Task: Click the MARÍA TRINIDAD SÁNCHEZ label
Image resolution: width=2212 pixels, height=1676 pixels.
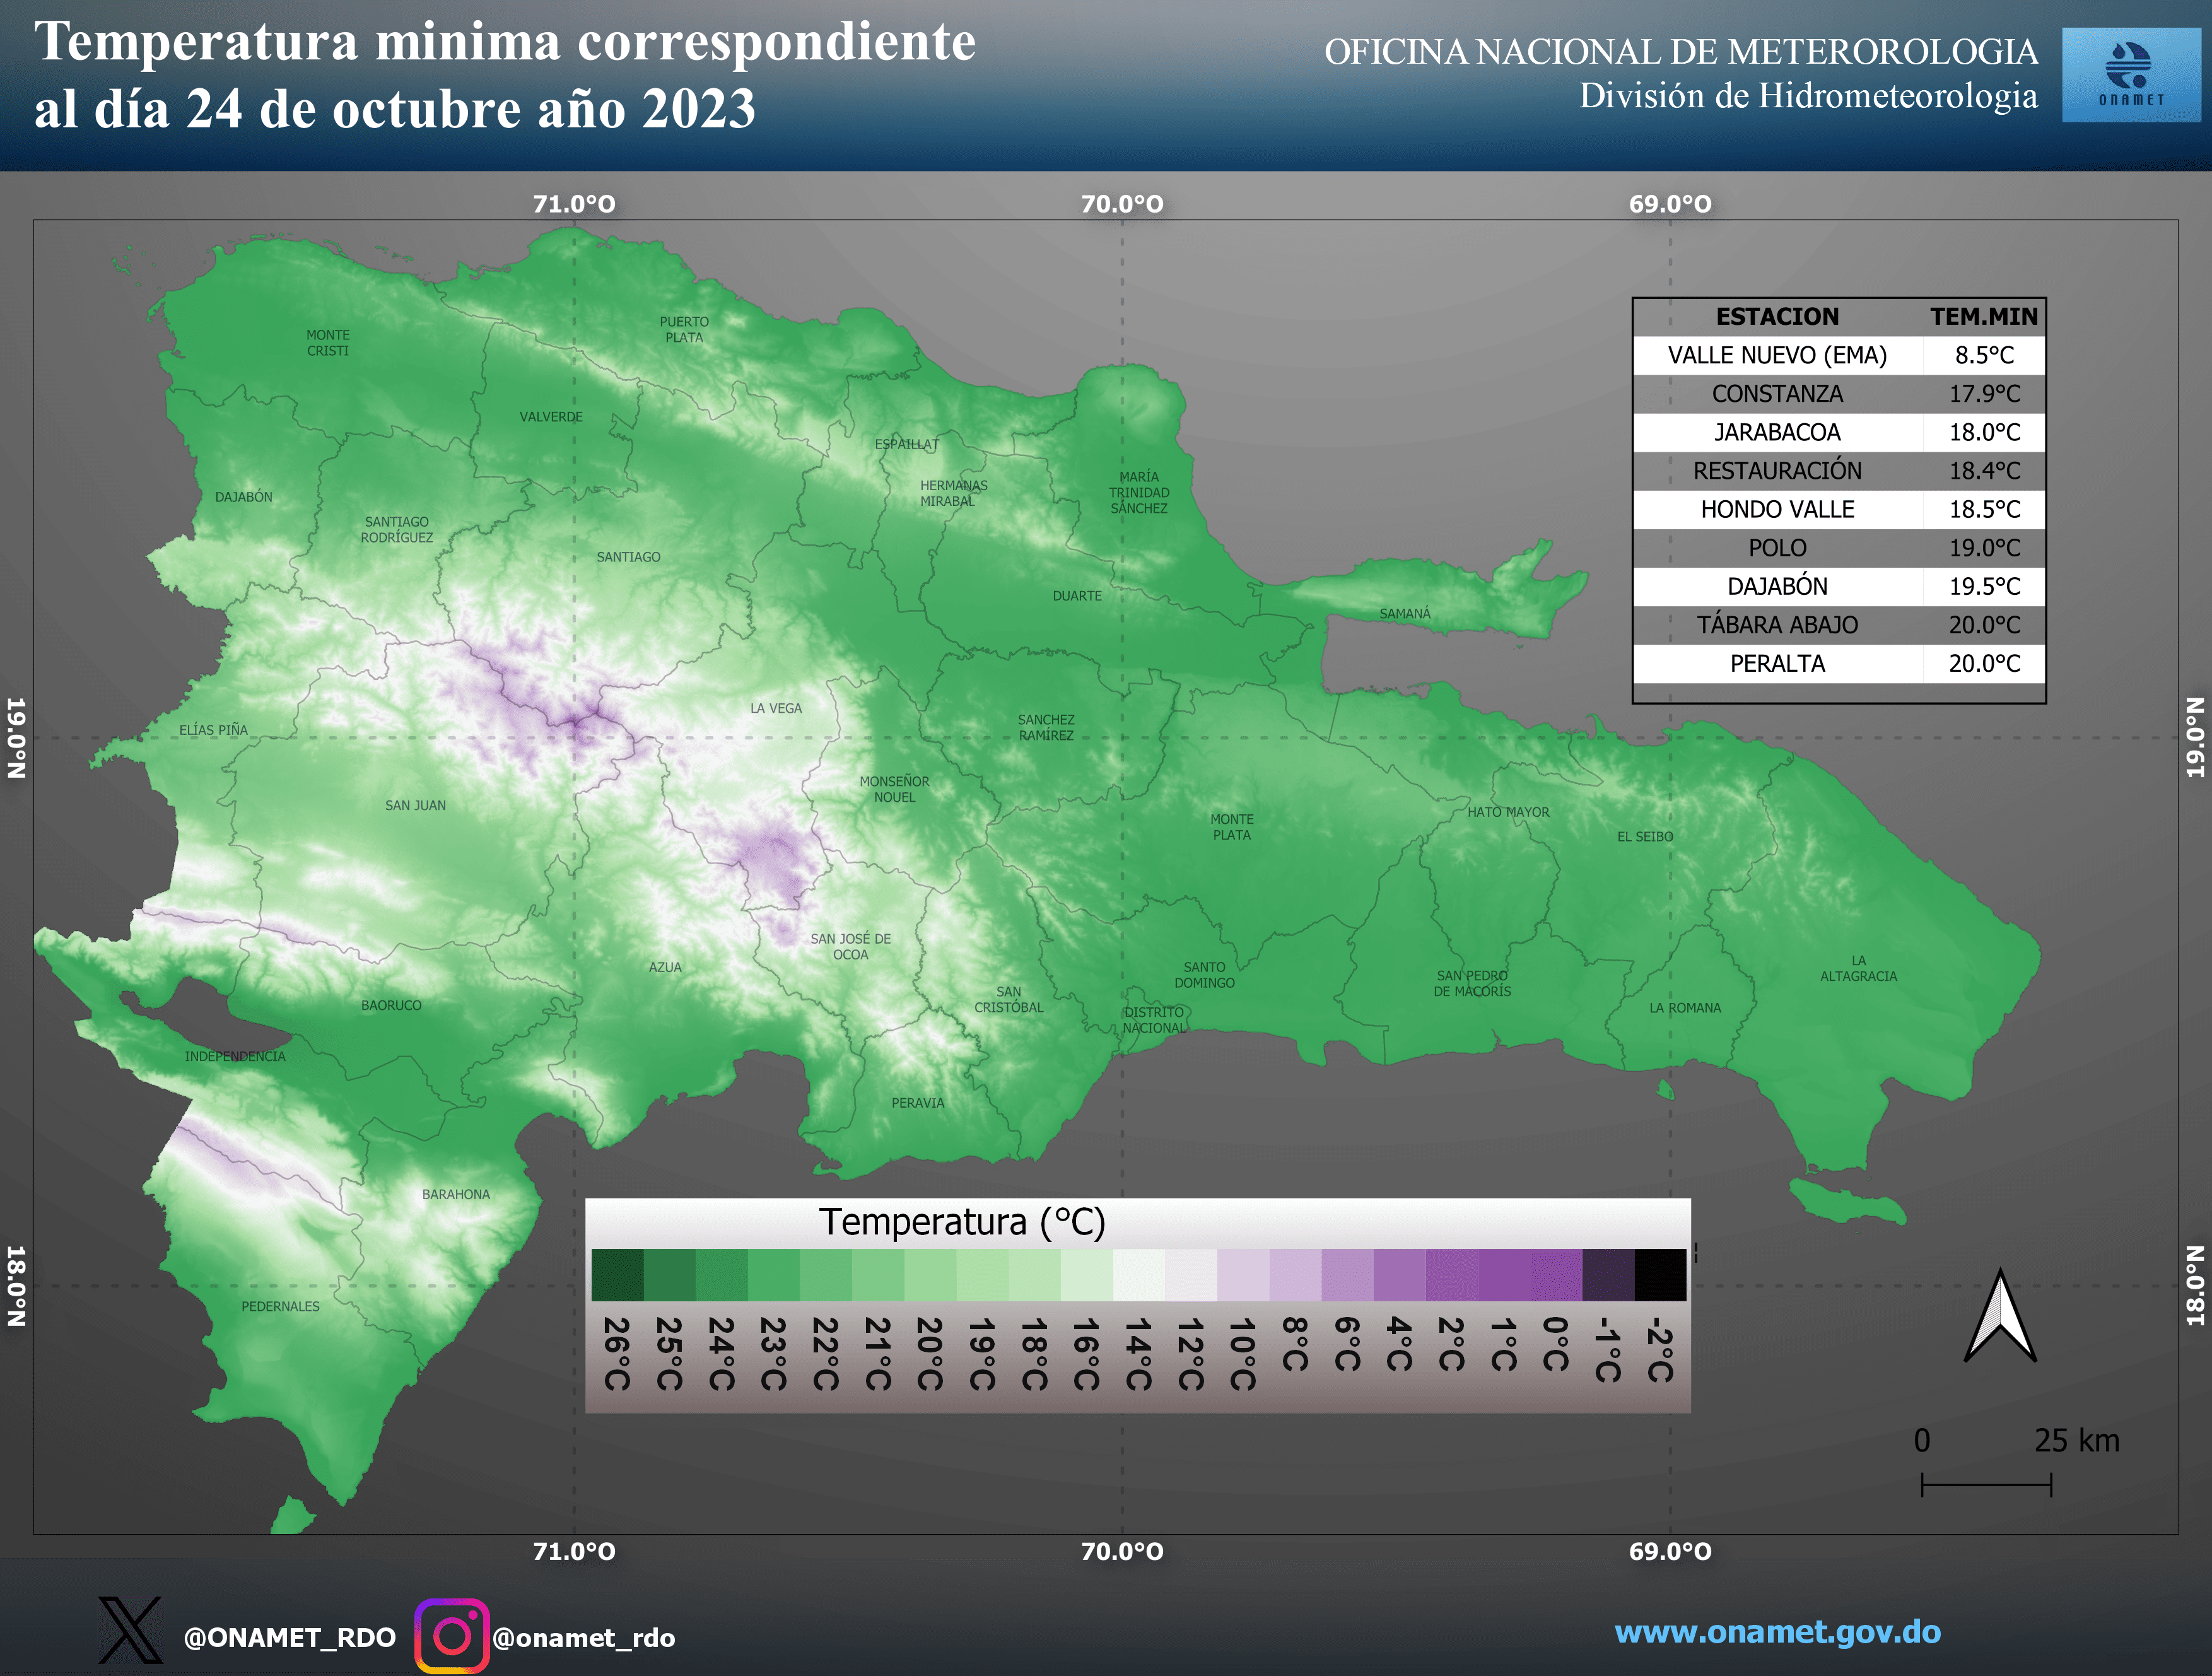Action: click(1139, 492)
